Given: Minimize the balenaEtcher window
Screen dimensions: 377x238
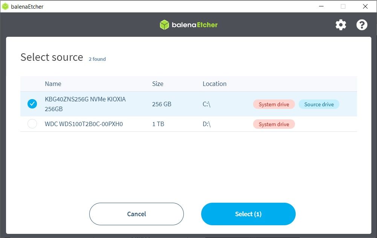Looking at the screenshot, I should pyautogui.click(x=321, y=6).
